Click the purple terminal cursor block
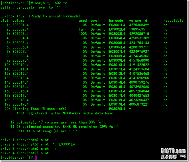The height and width of the screenshot is (162, 189). pos(36,158)
